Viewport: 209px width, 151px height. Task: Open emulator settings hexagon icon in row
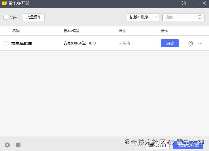(x=191, y=43)
